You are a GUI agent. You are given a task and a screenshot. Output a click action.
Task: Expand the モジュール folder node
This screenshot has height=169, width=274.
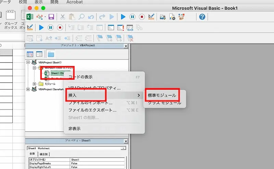(35, 84)
